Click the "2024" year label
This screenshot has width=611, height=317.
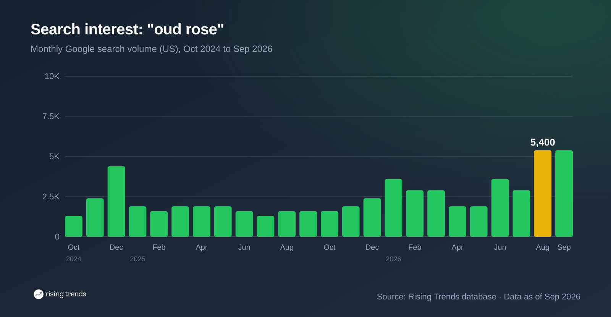click(74, 259)
